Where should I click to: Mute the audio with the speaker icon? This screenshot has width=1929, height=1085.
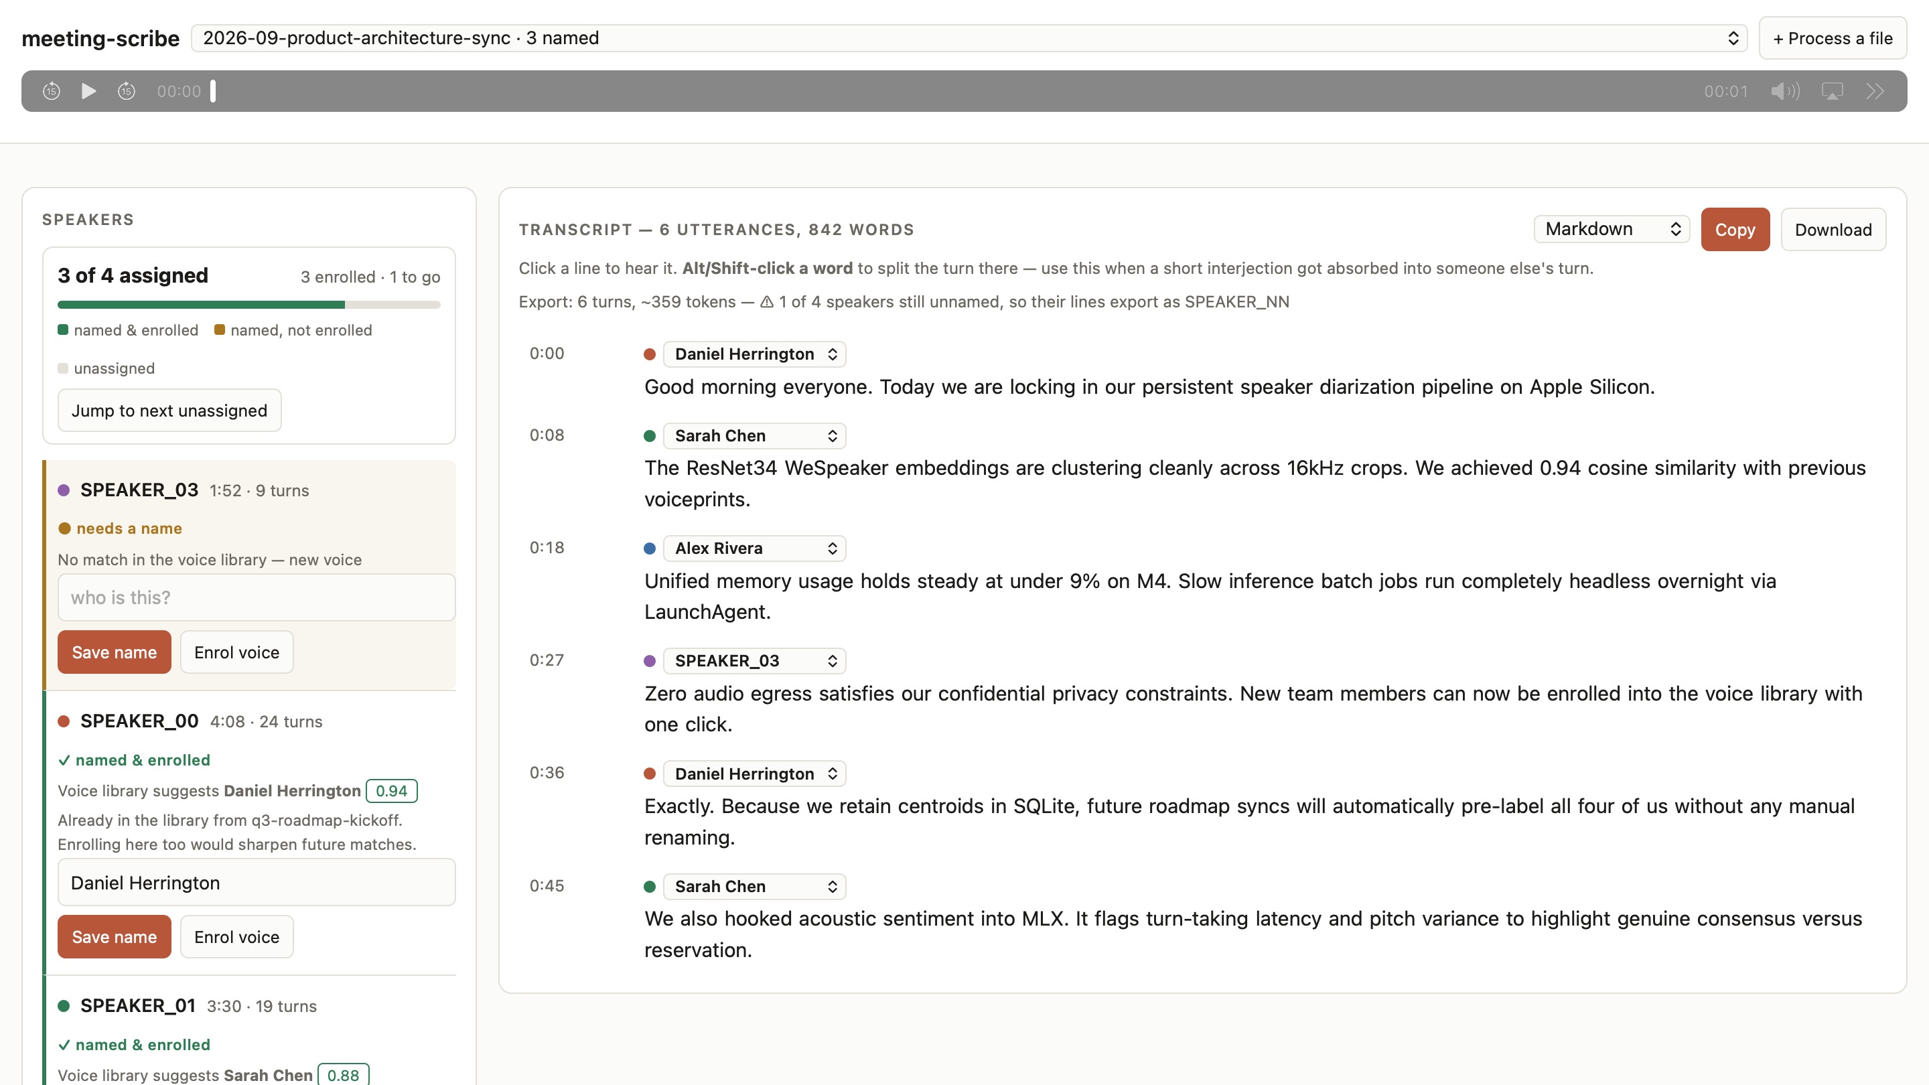click(1785, 91)
